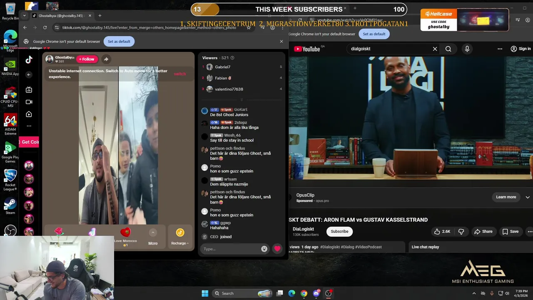Click the YouTube logo
The image size is (533, 300).
[307, 49]
